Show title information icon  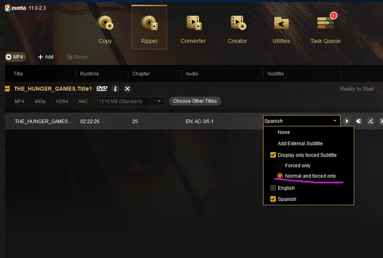tap(115, 88)
